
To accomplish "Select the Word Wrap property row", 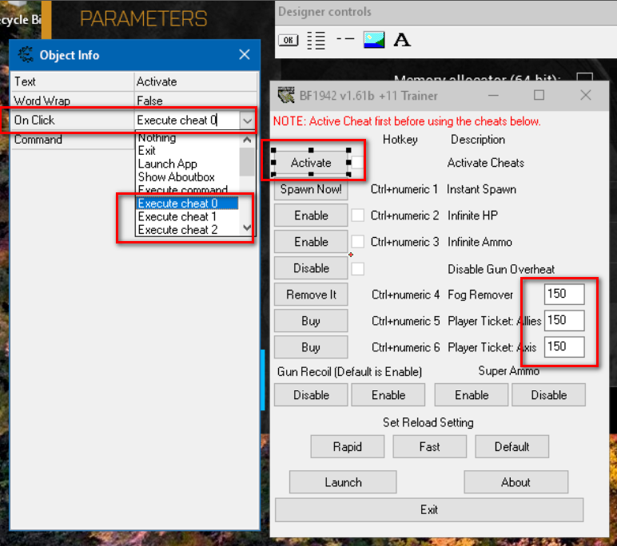I will point(72,101).
